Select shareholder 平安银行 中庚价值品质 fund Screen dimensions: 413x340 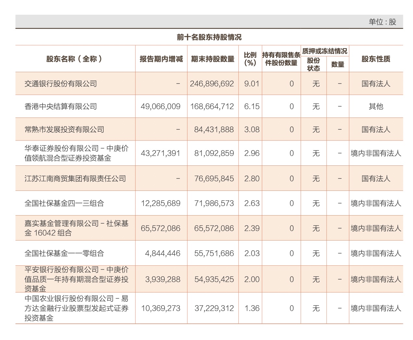point(77,279)
